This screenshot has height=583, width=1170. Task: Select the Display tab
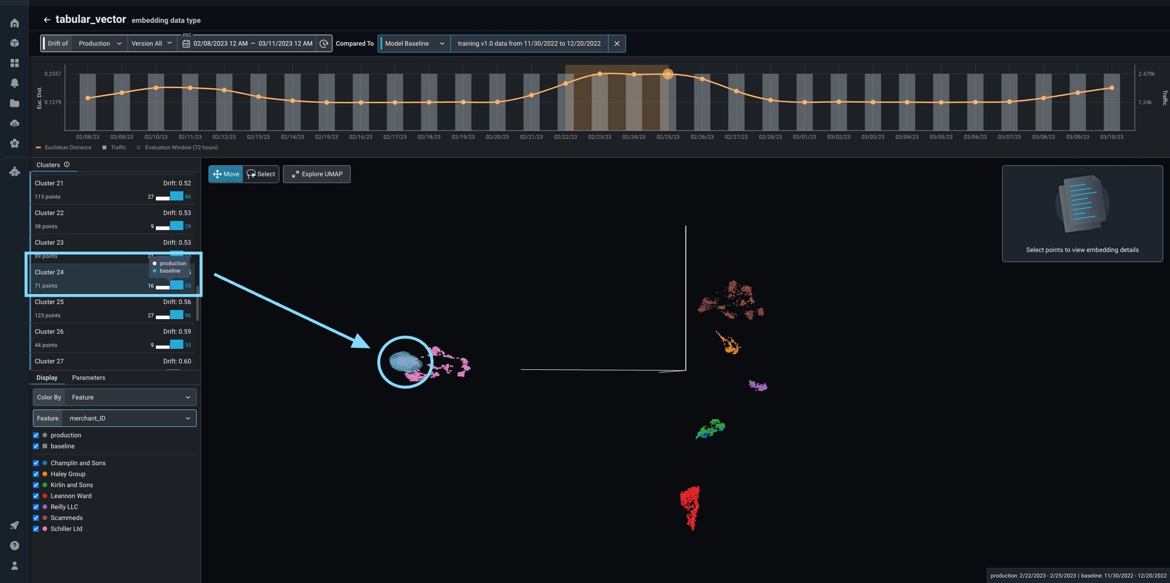pyautogui.click(x=47, y=378)
